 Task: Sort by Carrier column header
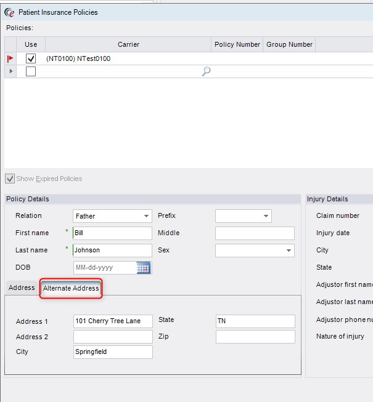[x=128, y=44]
